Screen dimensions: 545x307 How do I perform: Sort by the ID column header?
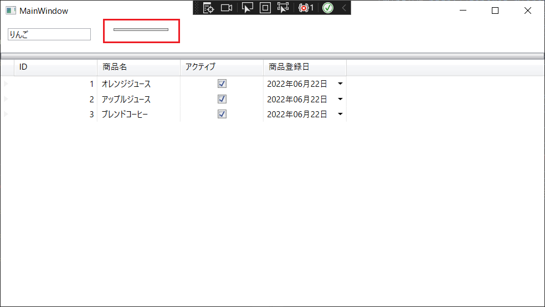[x=55, y=67]
